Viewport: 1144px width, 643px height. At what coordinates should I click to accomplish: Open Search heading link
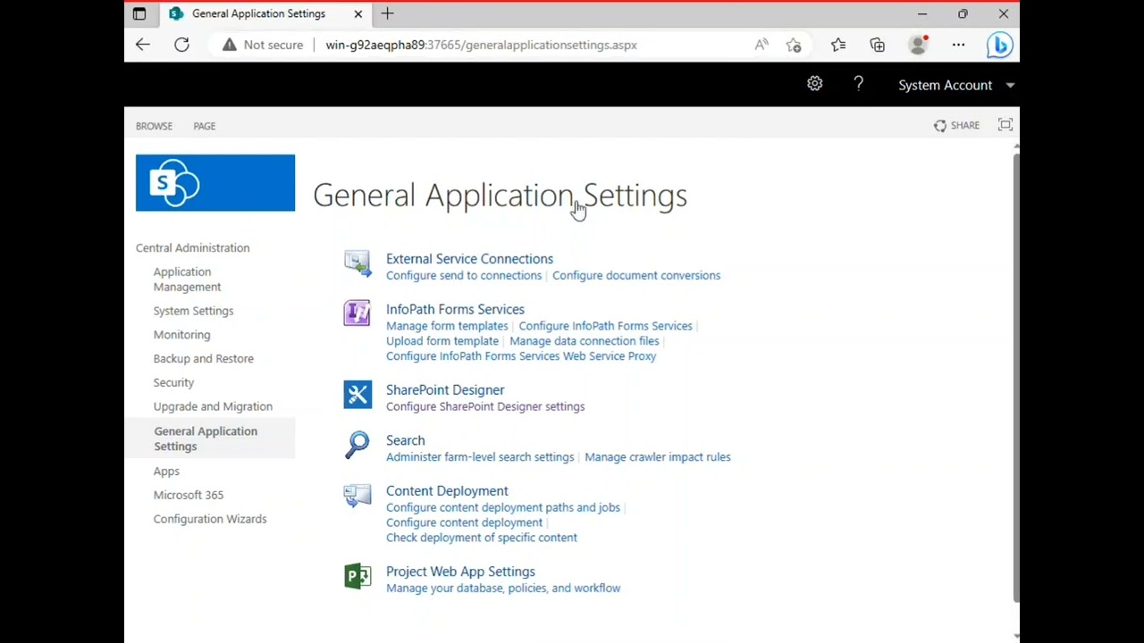click(x=405, y=440)
